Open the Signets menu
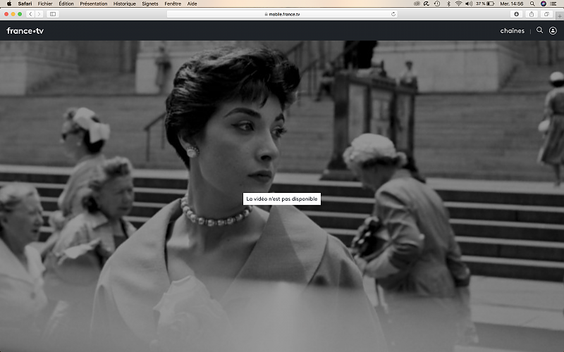This screenshot has width=564, height=352. coord(150,4)
